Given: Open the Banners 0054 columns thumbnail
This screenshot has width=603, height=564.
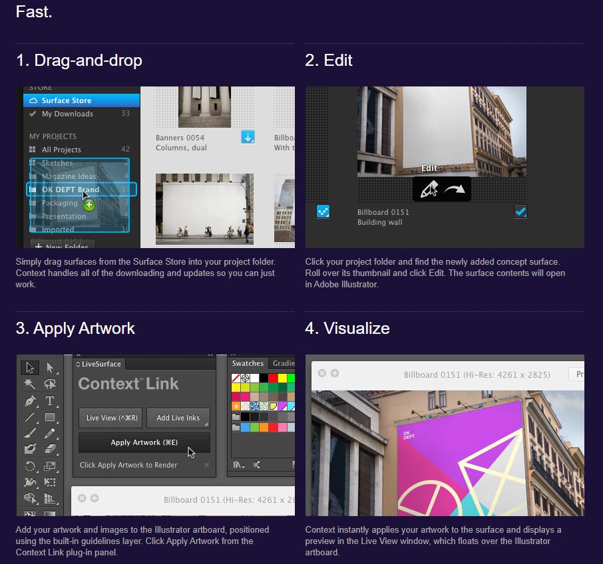Looking at the screenshot, I should pyautogui.click(x=204, y=107).
